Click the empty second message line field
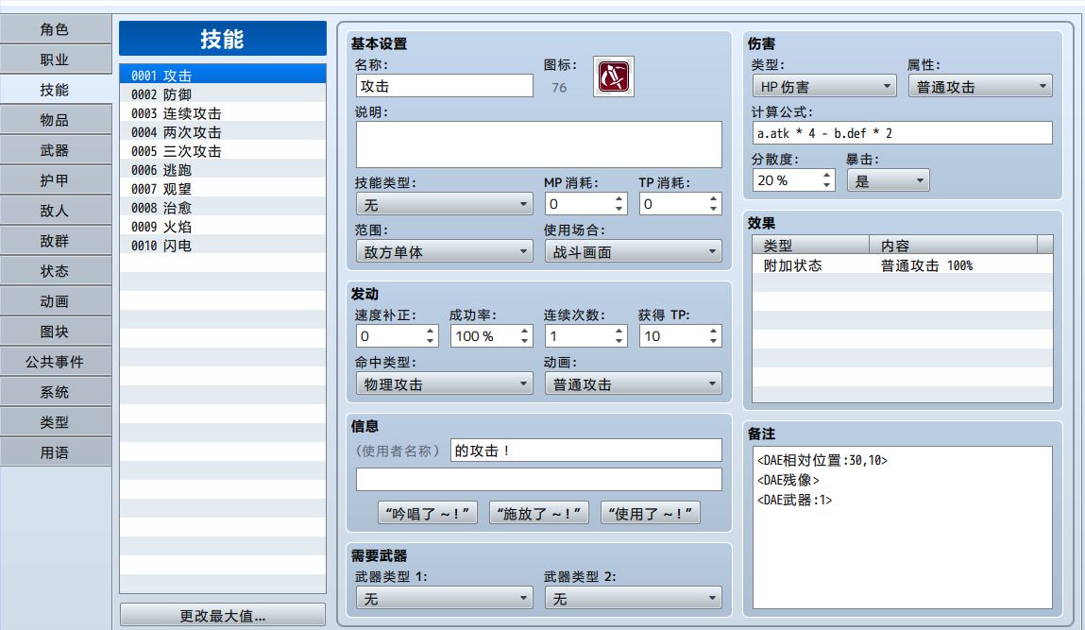This screenshot has height=630, width=1085. 538,479
